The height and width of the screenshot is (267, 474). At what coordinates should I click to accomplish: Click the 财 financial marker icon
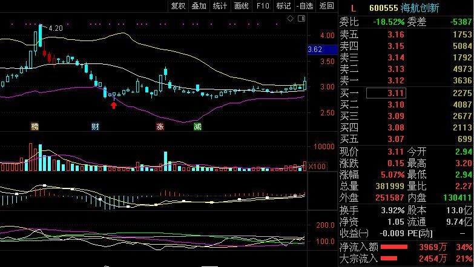tap(95, 126)
